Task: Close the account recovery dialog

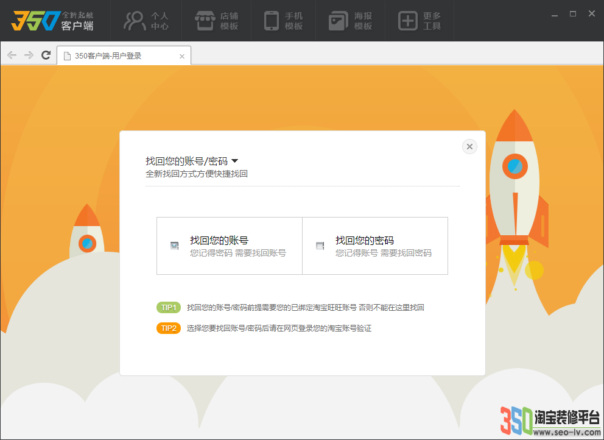Action: (x=469, y=146)
